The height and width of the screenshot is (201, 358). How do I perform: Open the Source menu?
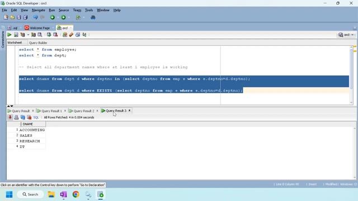click(x=64, y=10)
